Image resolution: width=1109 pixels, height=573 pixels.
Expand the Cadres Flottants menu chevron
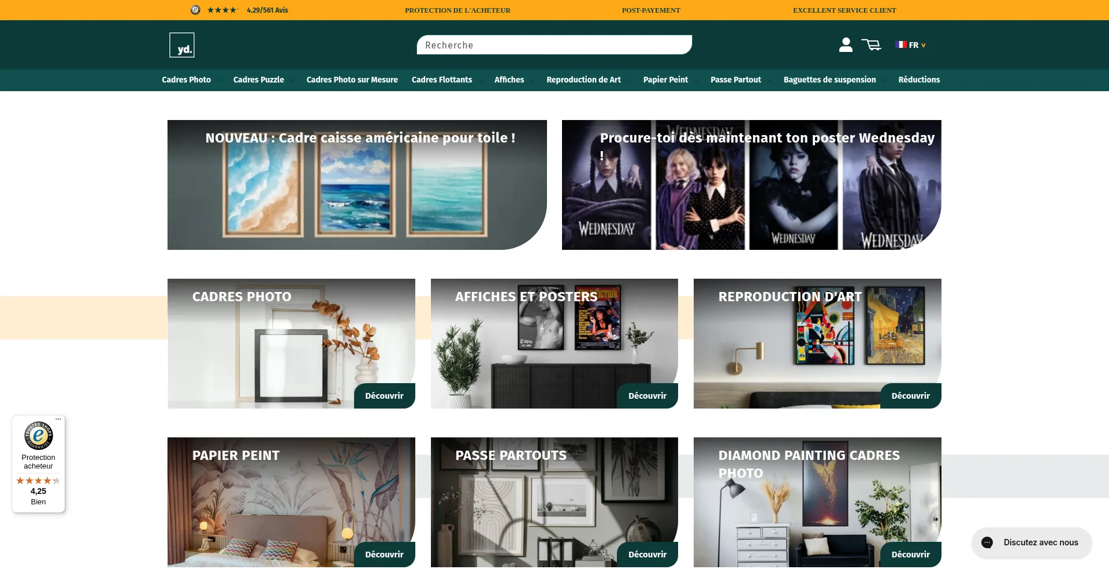tap(479, 80)
